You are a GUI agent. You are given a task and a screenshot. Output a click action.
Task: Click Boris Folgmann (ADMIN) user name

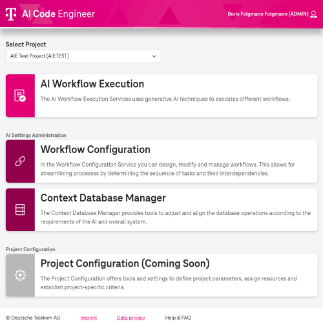[268, 14]
